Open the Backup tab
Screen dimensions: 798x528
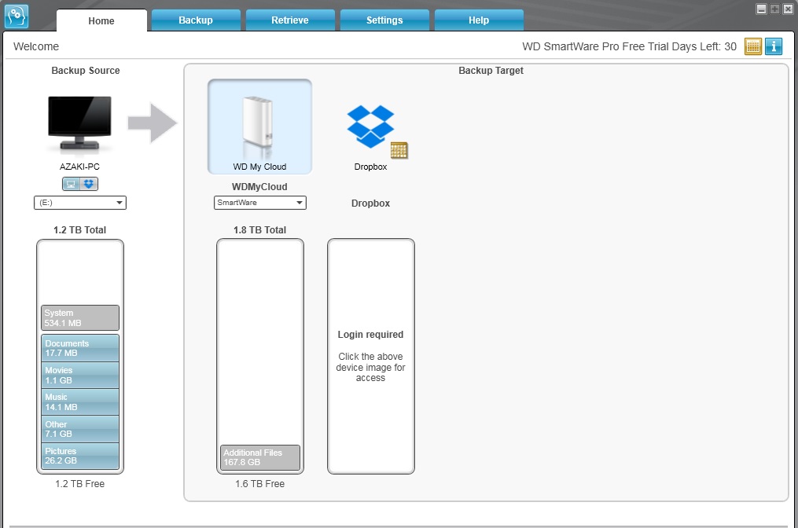(196, 20)
